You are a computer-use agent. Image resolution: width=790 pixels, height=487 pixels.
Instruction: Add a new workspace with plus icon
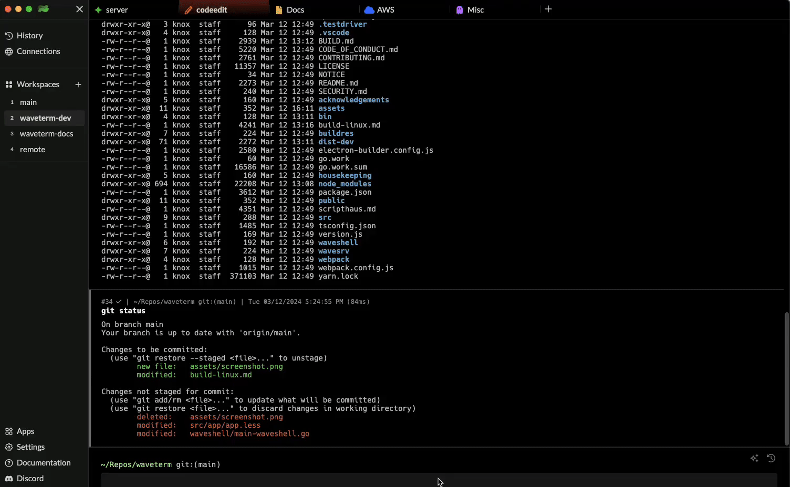[78, 84]
